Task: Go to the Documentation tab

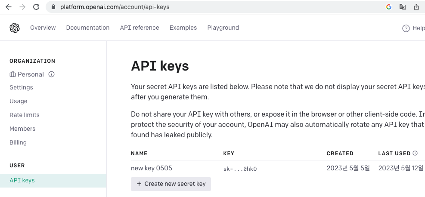Action: click(88, 28)
